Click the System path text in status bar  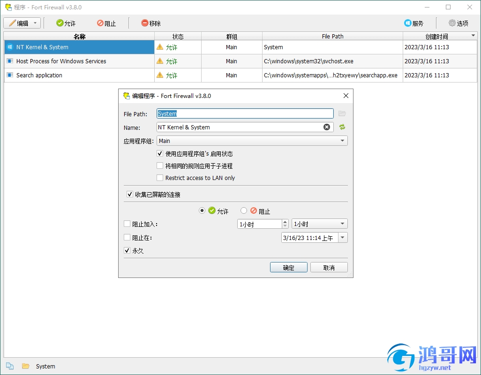click(x=45, y=367)
